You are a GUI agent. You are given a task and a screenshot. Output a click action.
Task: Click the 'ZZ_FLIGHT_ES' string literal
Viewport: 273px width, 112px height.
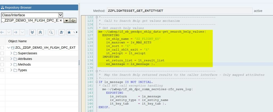[148, 39]
